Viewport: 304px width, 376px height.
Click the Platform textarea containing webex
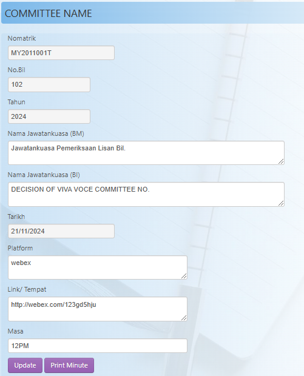pyautogui.click(x=98, y=267)
